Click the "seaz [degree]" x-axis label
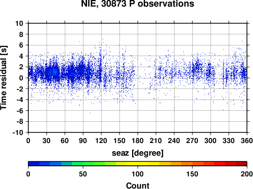Viewport: 253px width, 189px height. tap(138, 153)
